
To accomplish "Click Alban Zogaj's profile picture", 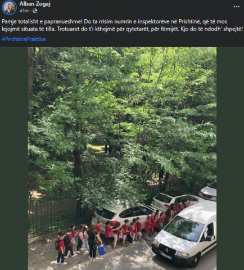I will click(x=9, y=8).
